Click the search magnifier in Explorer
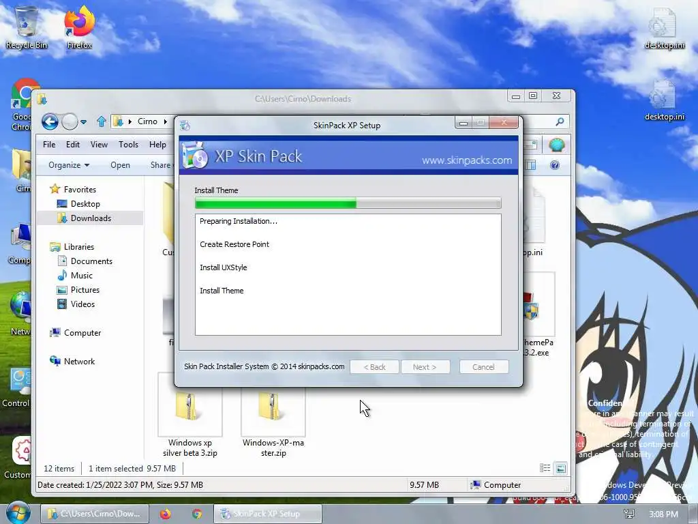This screenshot has height=524, width=698. (560, 121)
